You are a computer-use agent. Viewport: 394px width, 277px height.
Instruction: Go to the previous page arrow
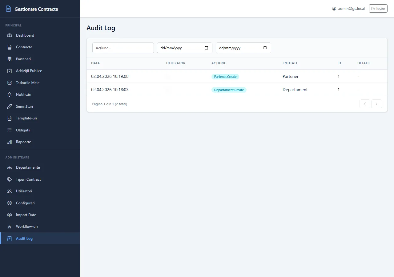tap(365, 104)
